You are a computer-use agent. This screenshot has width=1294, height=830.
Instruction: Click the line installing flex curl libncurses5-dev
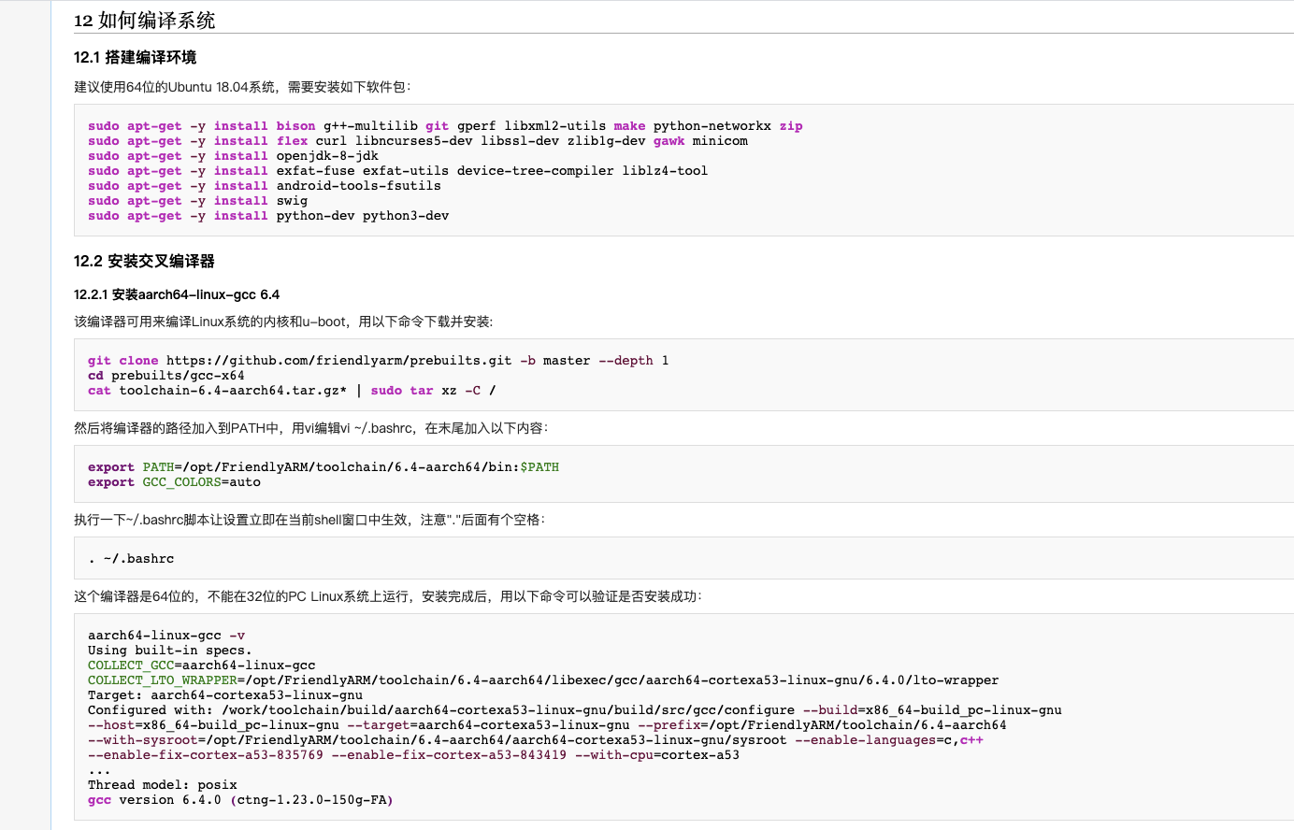click(x=418, y=141)
